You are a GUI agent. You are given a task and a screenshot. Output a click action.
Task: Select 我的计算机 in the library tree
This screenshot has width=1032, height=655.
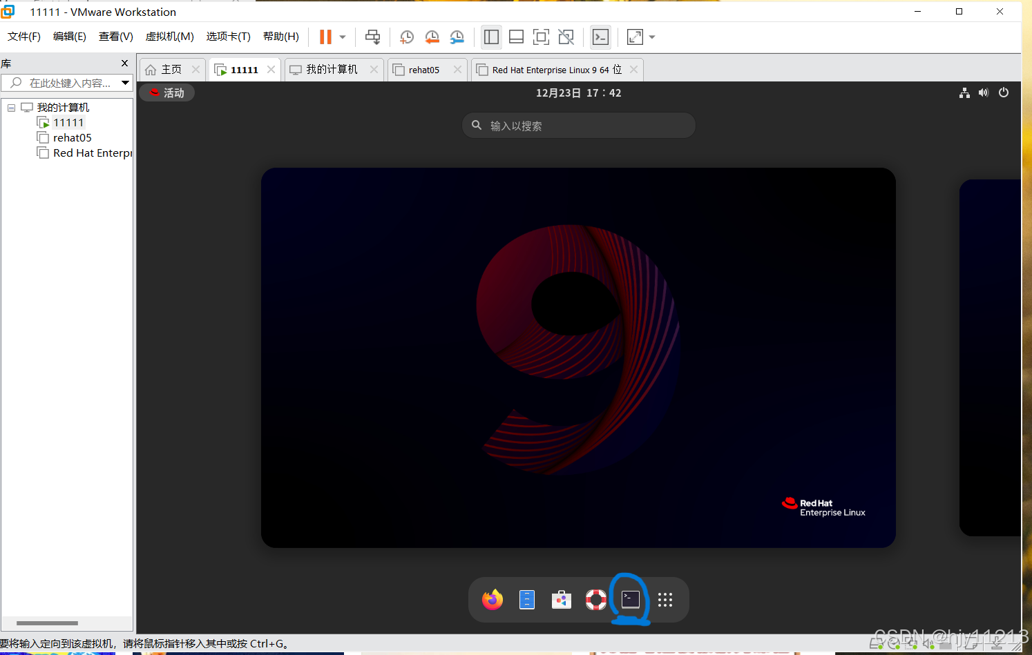pos(63,108)
